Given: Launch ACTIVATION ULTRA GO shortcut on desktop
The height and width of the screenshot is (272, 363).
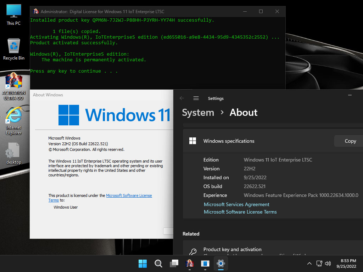Looking at the screenshot, I should [x=14, y=86].
